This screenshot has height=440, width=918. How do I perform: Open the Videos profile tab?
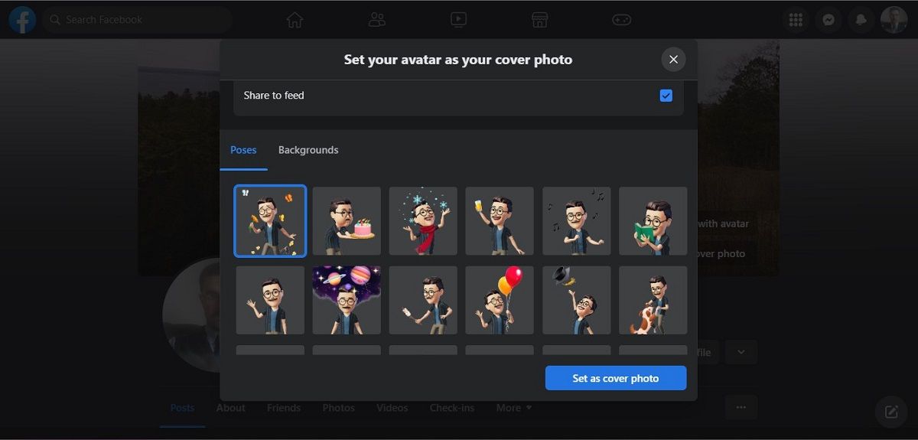pyautogui.click(x=392, y=408)
